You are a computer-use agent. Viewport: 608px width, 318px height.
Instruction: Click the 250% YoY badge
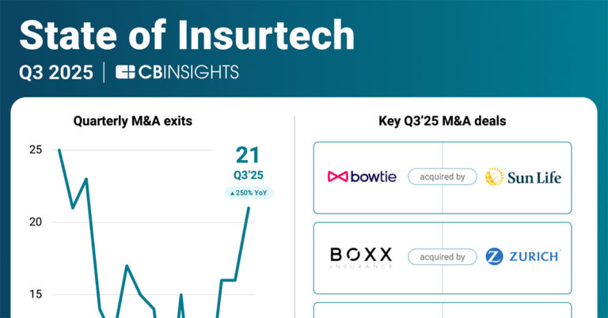248,193
